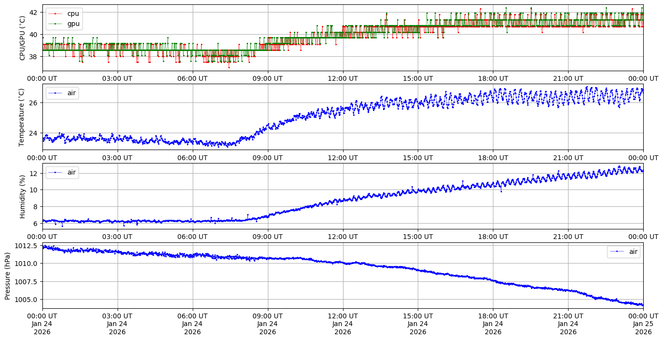Screen dimensions: 663x340
Task: Click the 1012.5 tick on Pressure axis
Action: 28,246
